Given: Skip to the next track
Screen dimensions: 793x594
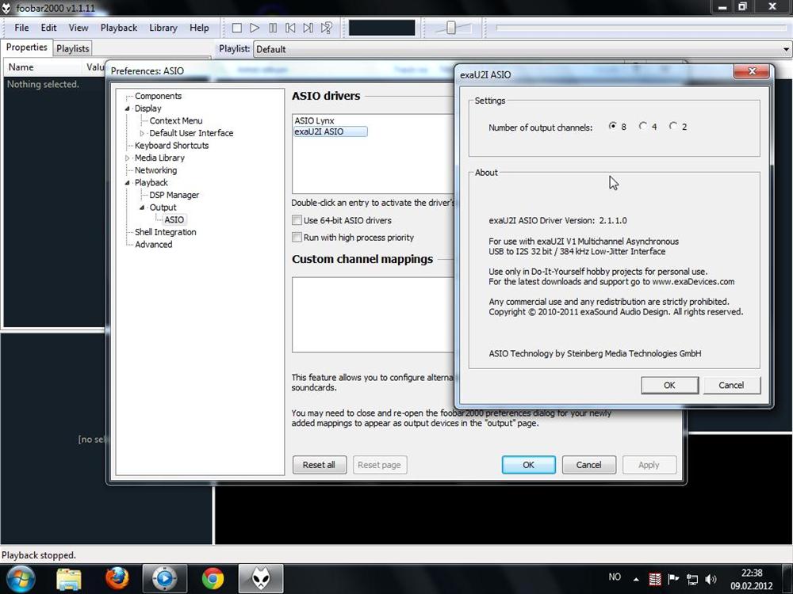Looking at the screenshot, I should 308,28.
